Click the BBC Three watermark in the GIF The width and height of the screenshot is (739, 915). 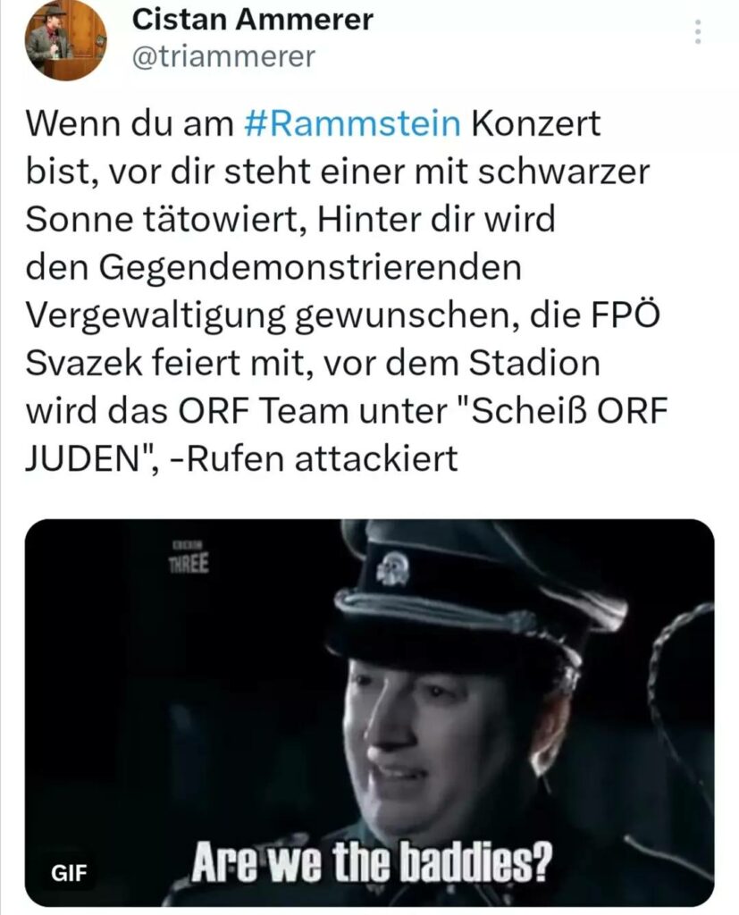[188, 558]
